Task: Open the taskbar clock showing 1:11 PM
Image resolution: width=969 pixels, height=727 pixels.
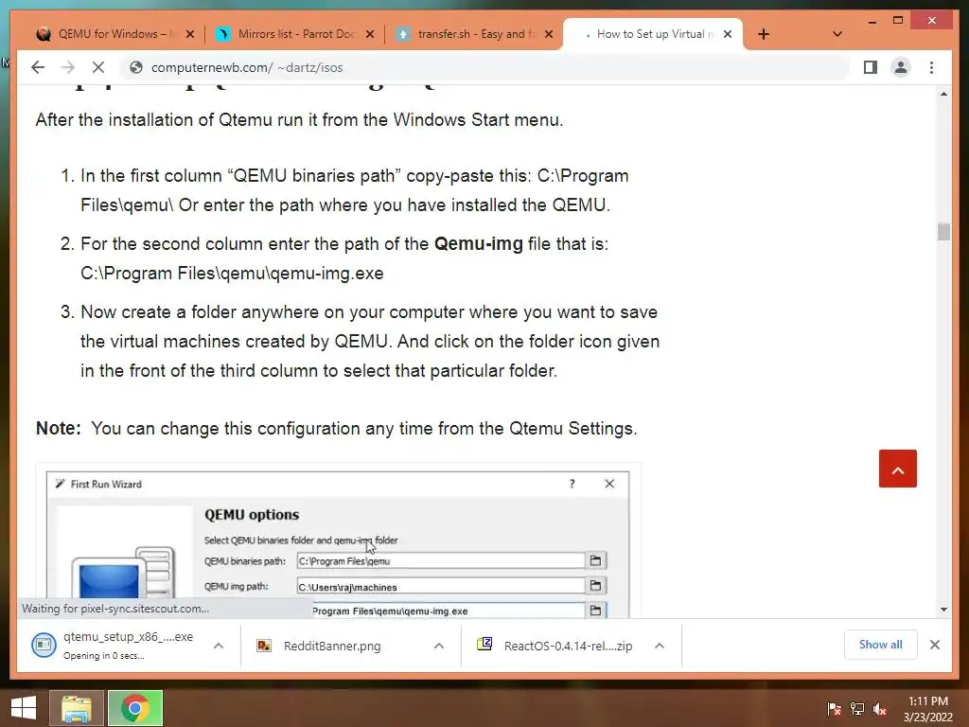Action: point(928,709)
